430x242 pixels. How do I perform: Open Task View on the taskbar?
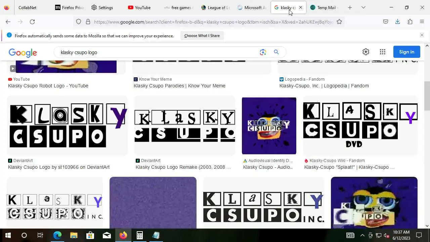click(x=40, y=235)
